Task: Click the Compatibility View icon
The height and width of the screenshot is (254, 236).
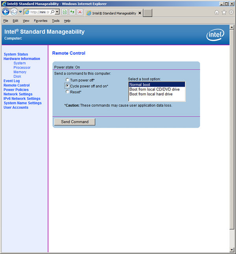Action: tap(65, 12)
